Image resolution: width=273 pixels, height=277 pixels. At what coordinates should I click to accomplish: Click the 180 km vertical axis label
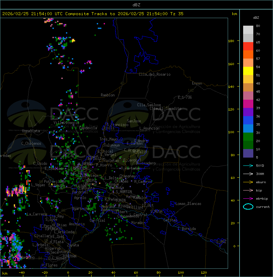click(x=231, y=41)
